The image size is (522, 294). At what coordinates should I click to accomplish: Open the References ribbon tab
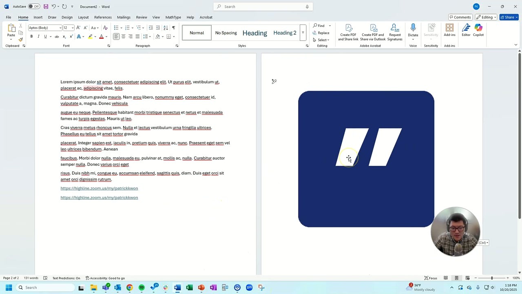pos(103,17)
